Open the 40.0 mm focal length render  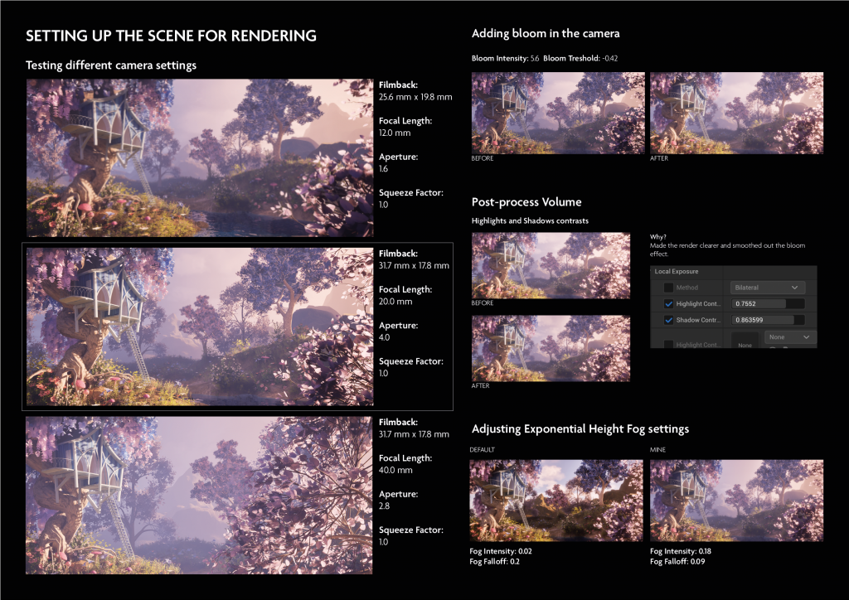(199, 495)
